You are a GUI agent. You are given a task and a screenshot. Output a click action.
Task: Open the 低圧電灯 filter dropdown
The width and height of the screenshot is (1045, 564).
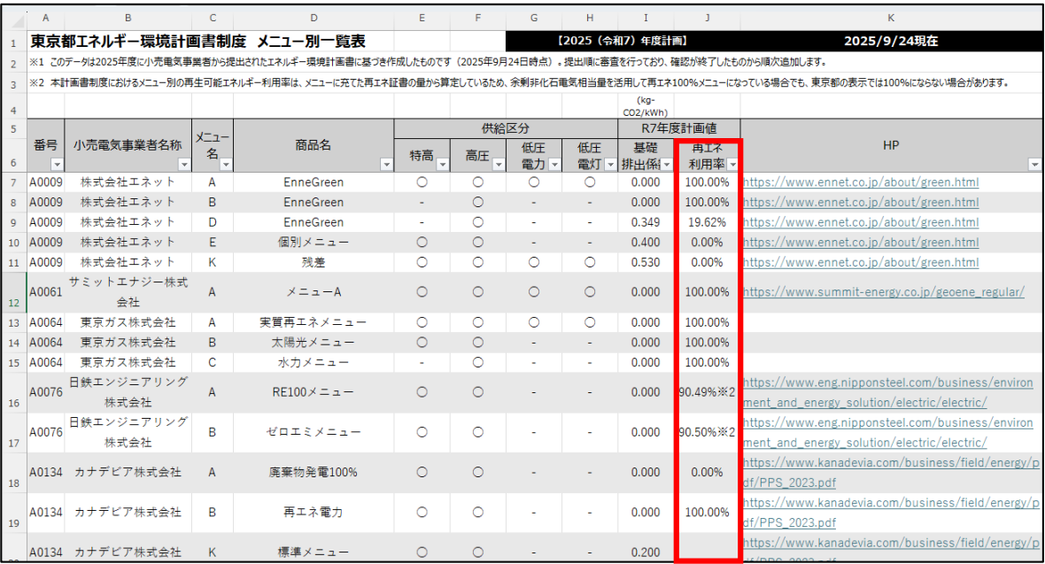(609, 165)
